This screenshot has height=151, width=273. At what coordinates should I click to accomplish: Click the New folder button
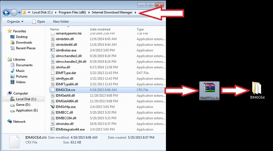(61, 22)
